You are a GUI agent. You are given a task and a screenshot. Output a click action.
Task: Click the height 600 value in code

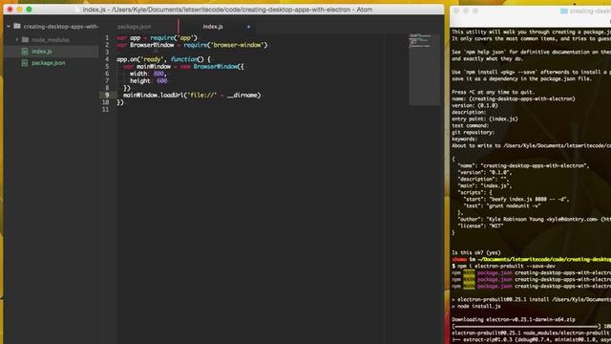pos(161,80)
